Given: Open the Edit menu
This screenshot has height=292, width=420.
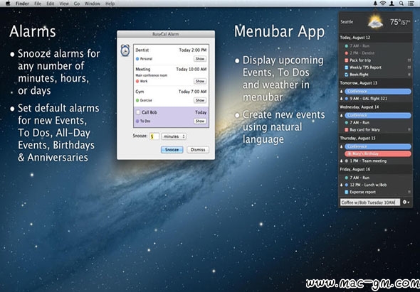Looking at the screenshot, I should [x=51, y=4].
